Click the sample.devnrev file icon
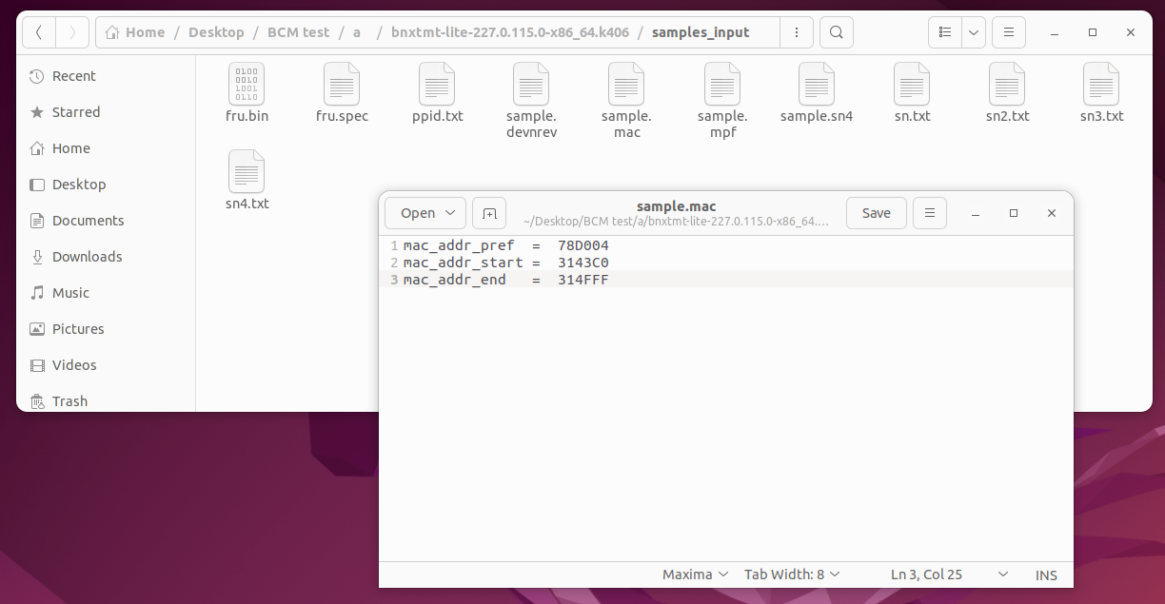The width and height of the screenshot is (1165, 604). click(x=531, y=85)
